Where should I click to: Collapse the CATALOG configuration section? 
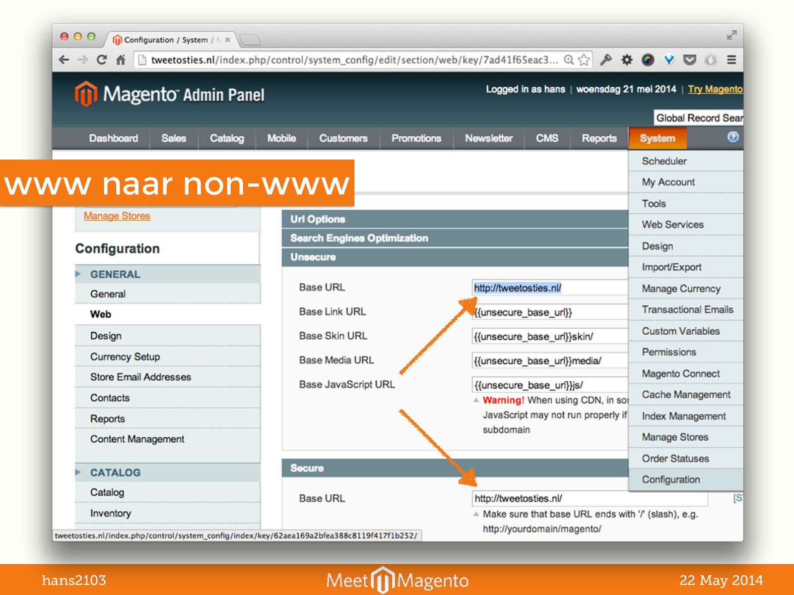click(x=168, y=473)
